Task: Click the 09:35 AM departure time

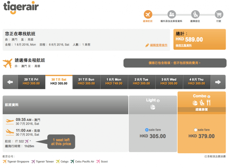Action: (24, 120)
